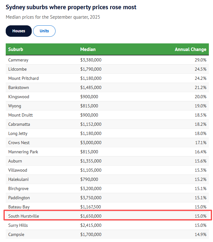
Task: Switch to the Units view
Action: [x=44, y=31]
